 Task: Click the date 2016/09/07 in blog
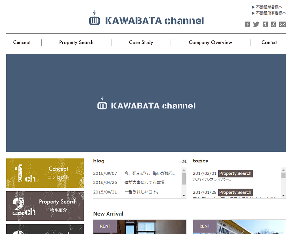[x=105, y=173]
